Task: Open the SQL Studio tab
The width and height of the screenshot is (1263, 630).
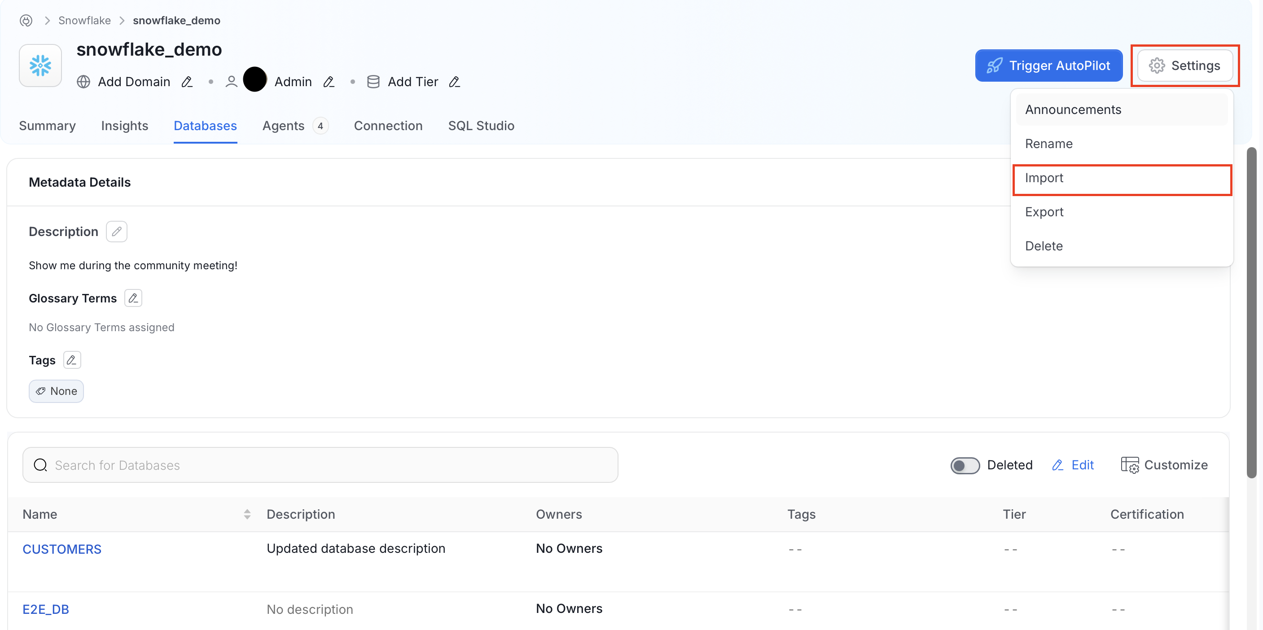Action: 482,126
